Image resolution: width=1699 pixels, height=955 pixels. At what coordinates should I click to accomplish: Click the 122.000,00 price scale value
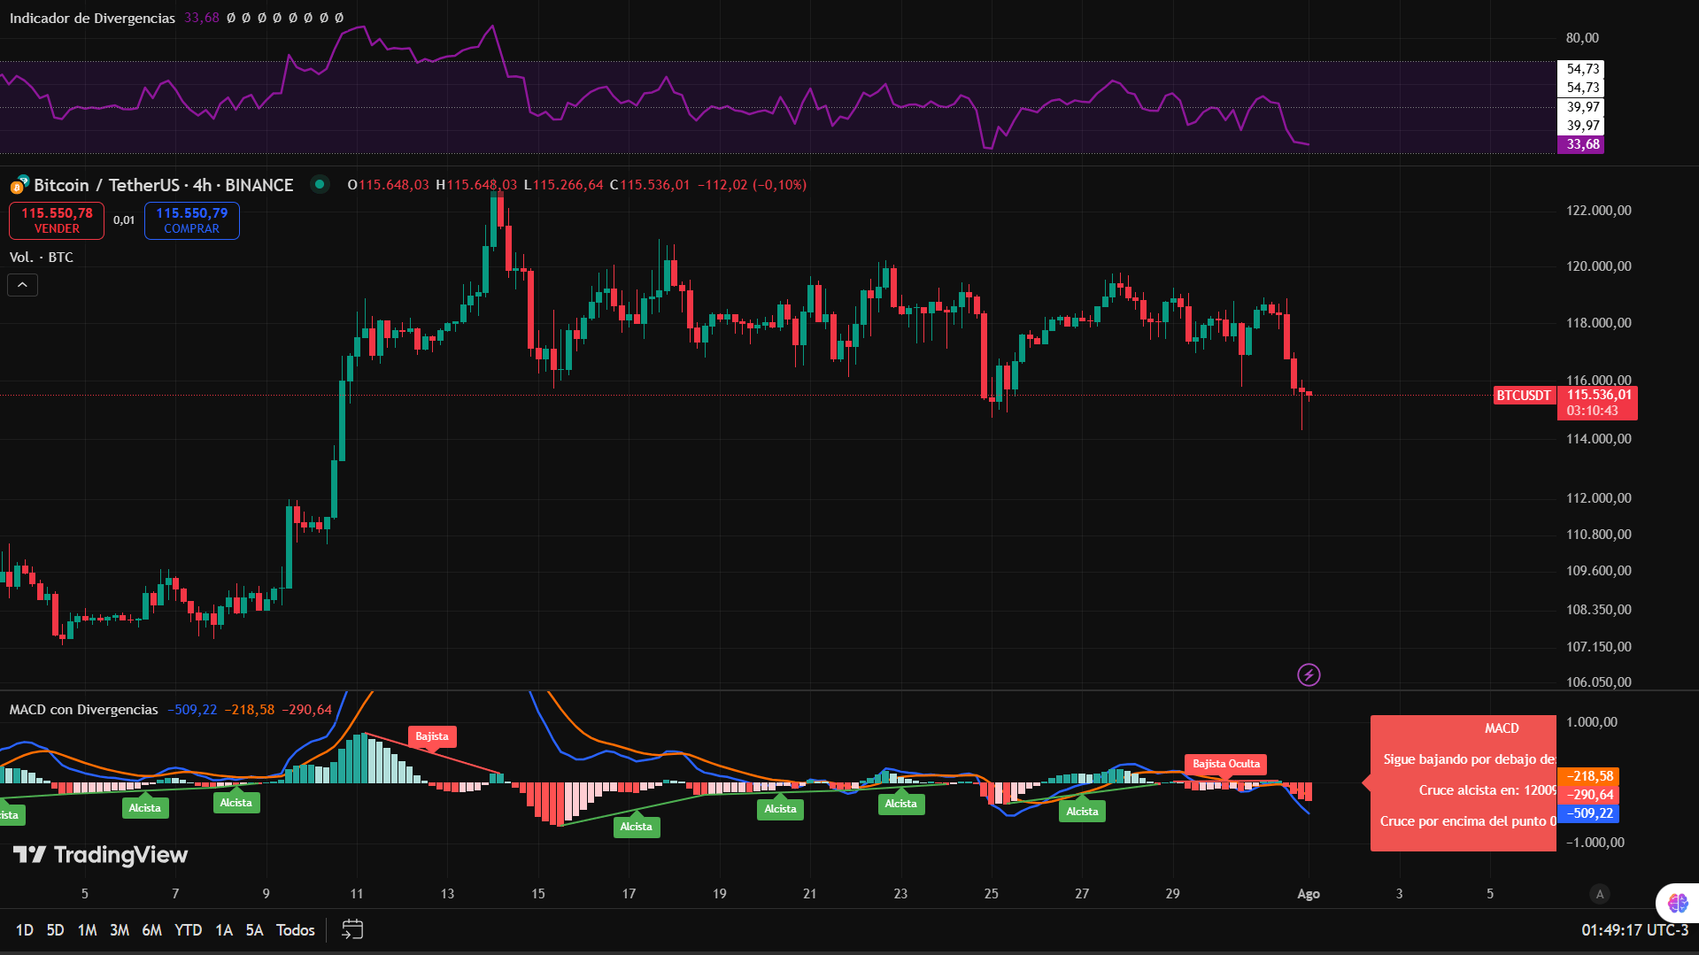(x=1598, y=211)
